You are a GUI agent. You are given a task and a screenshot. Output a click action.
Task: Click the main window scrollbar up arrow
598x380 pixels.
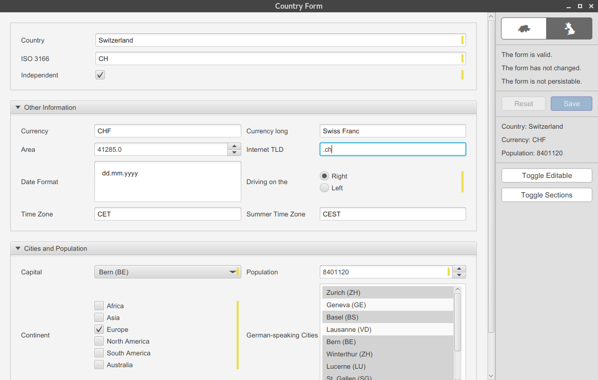tap(491, 16)
